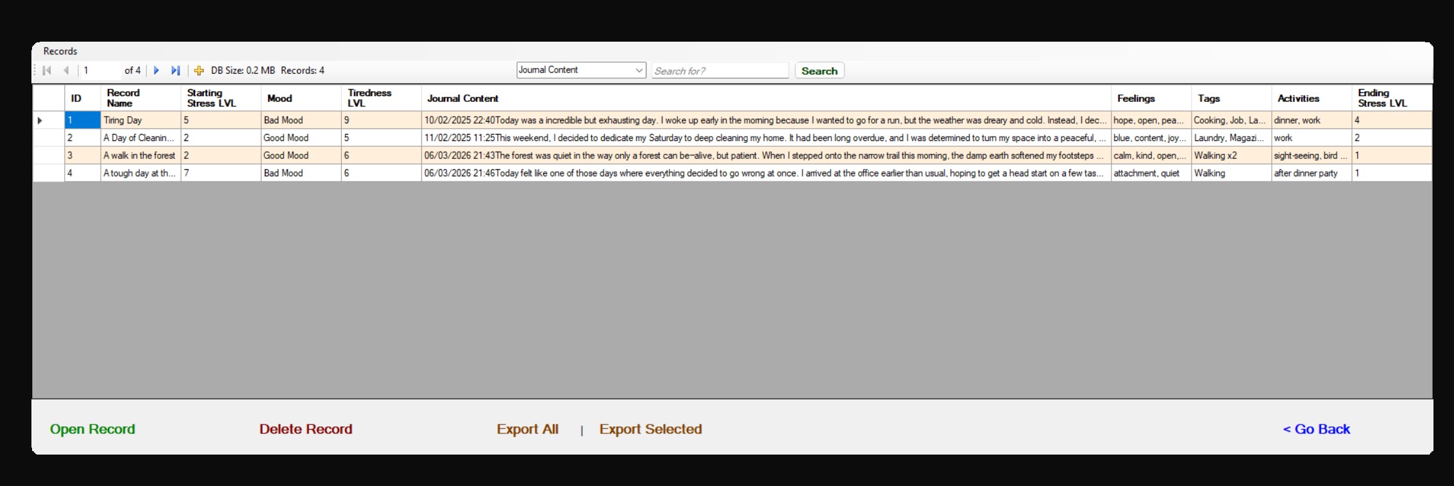Sort by the Record Name column header

pos(140,98)
